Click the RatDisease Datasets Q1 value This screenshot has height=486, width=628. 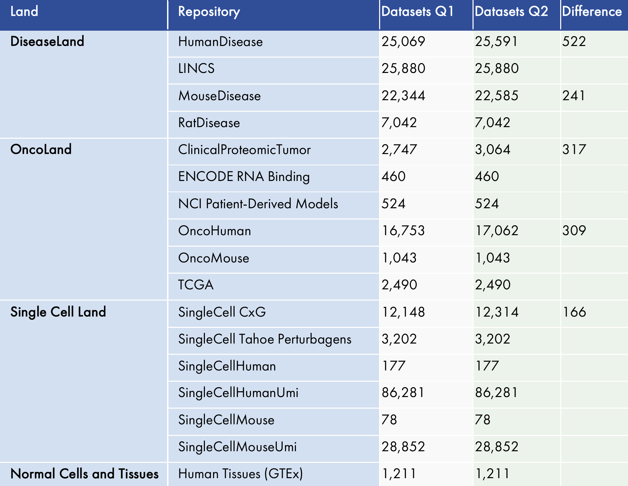pyautogui.click(x=399, y=123)
